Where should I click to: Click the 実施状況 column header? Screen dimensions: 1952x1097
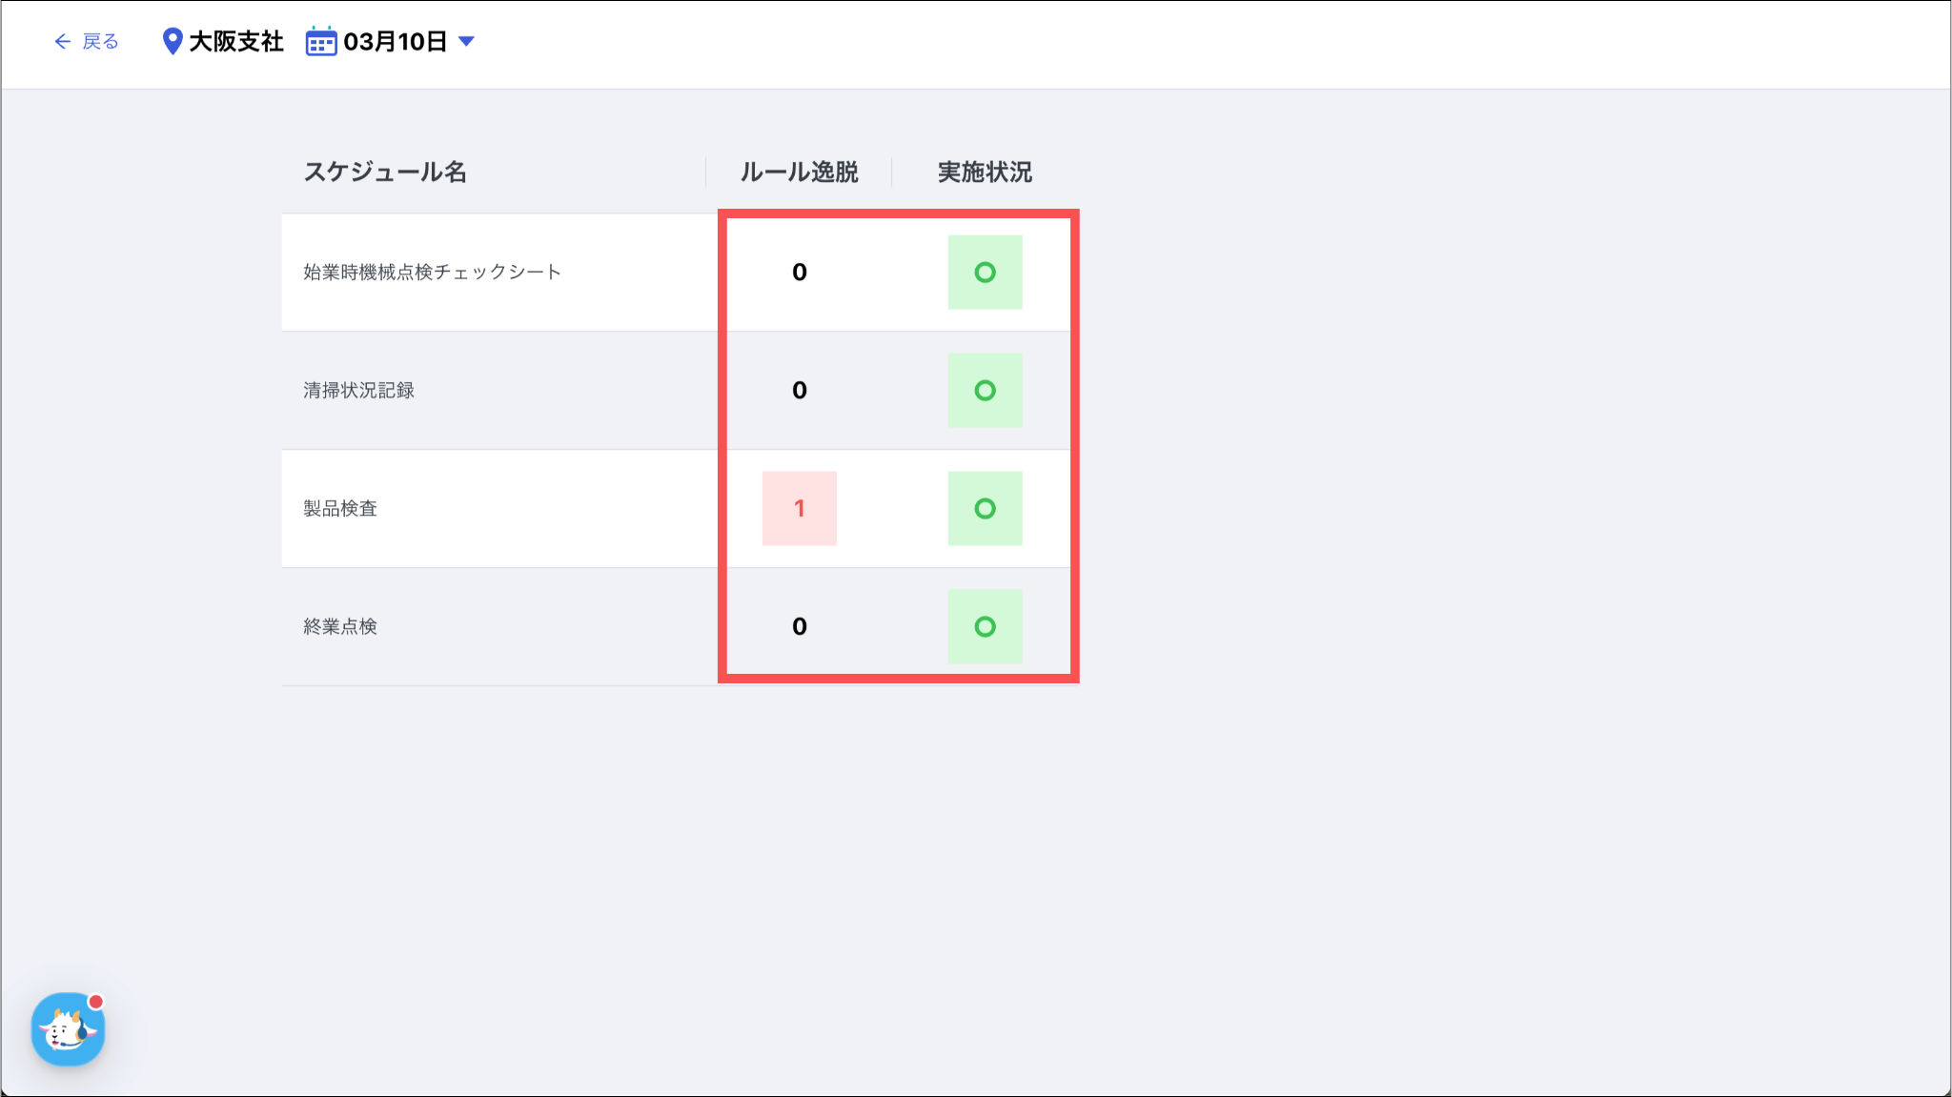tap(985, 173)
